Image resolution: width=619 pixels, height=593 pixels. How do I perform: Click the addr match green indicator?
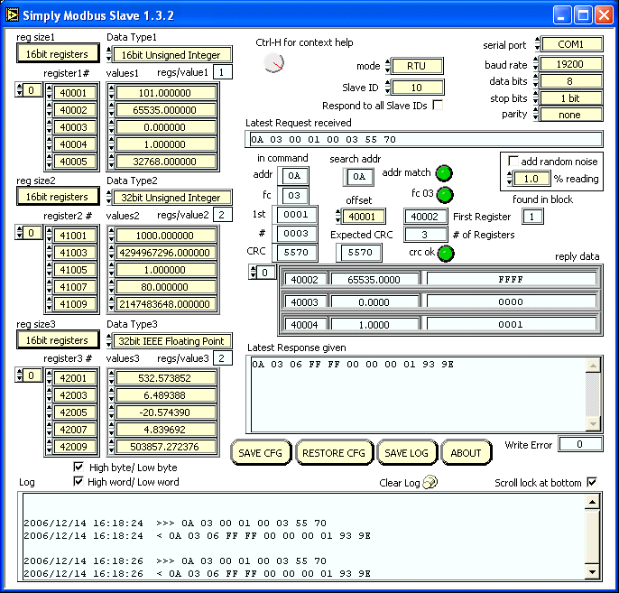tap(444, 173)
